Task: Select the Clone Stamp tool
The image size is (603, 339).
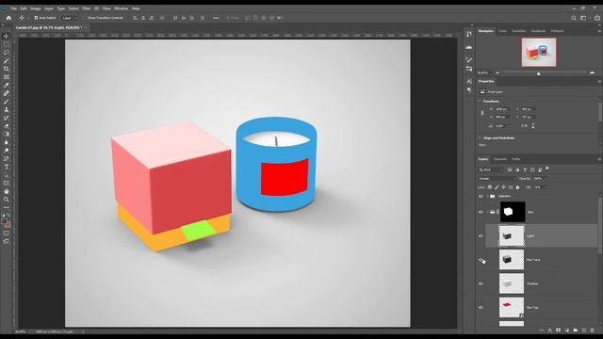Action: tap(7, 109)
